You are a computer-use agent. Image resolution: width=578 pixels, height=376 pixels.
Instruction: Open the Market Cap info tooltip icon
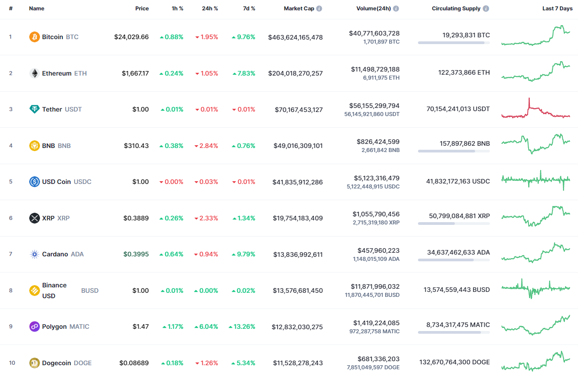[x=319, y=8]
